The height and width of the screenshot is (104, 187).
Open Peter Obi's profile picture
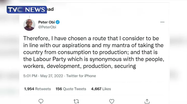coord(29,25)
